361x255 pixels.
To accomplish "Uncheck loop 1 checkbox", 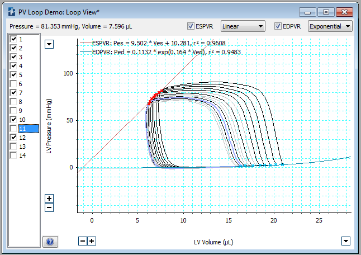I will tap(13, 39).
